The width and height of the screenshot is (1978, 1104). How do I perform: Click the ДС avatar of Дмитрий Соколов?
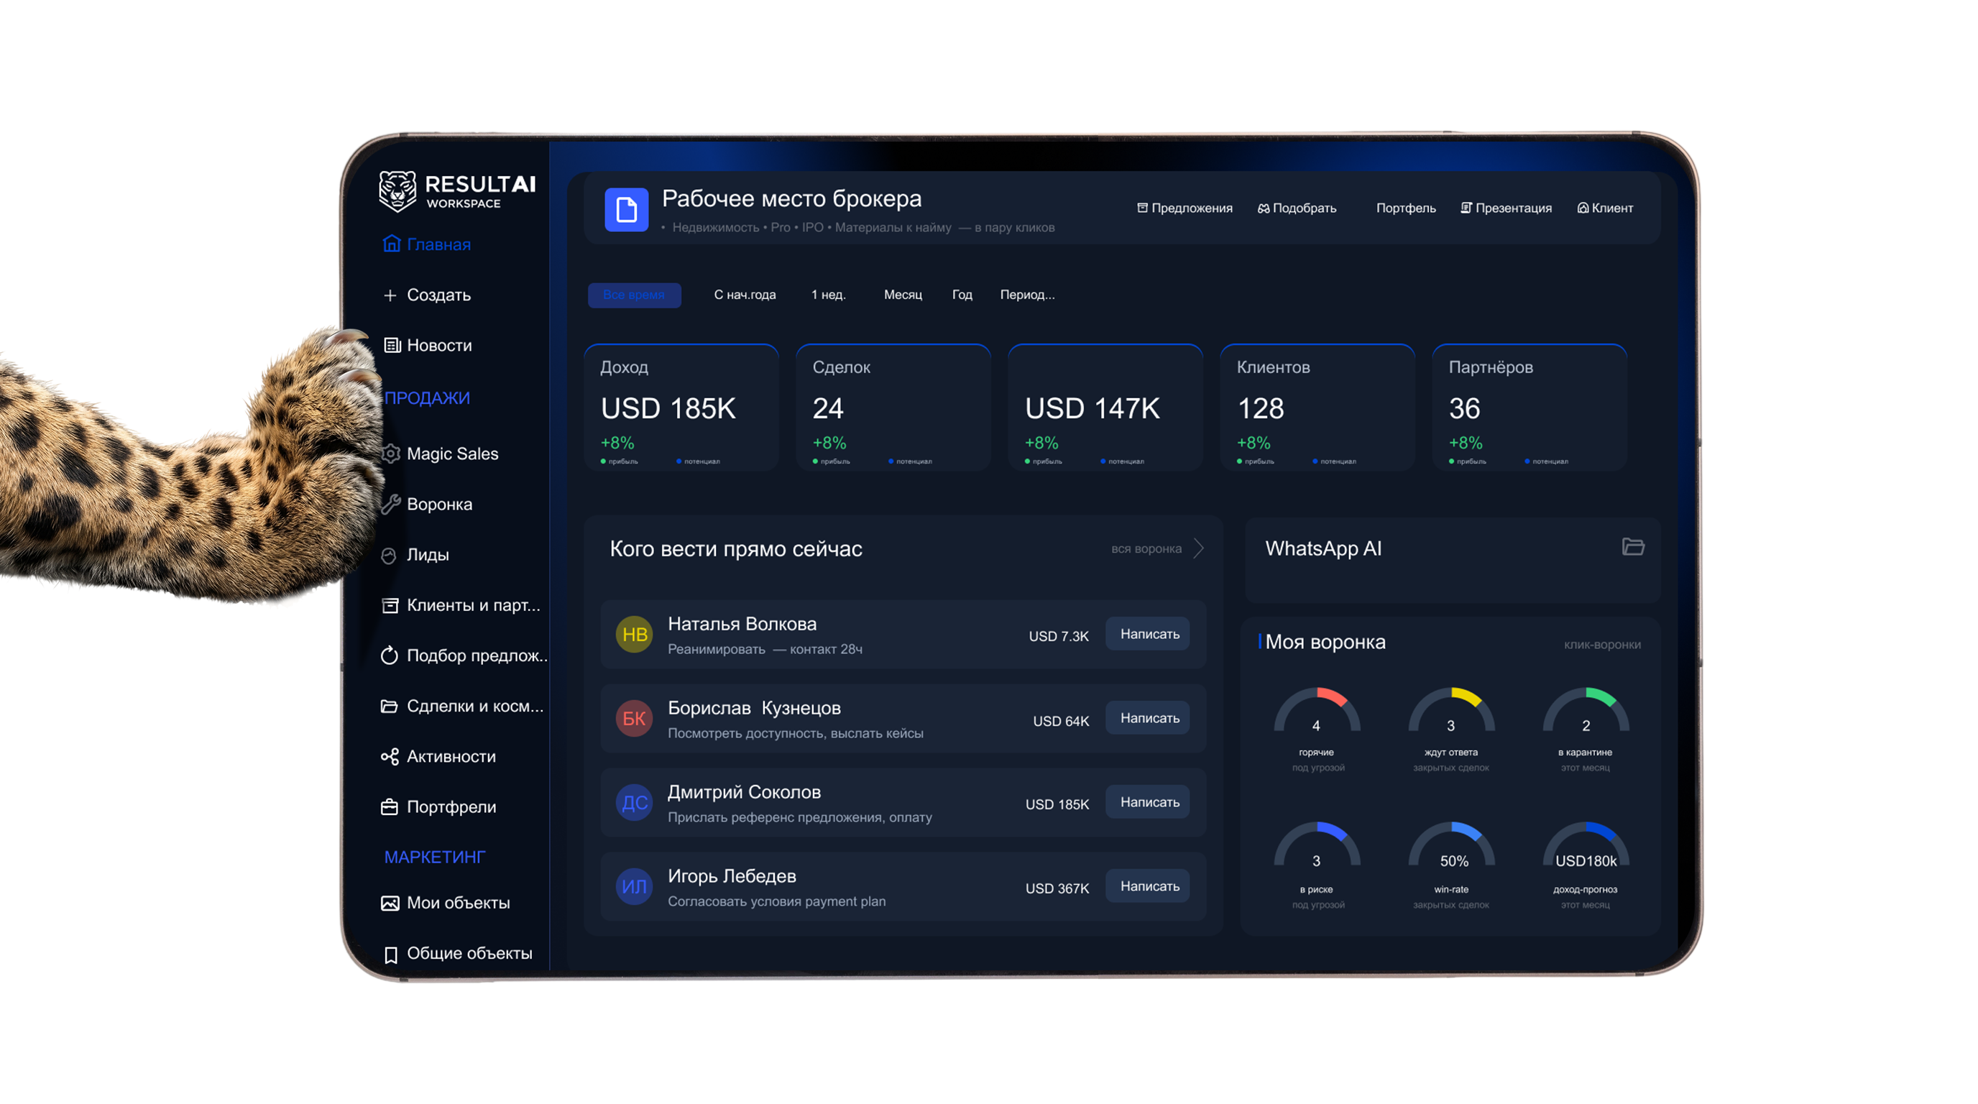tap(634, 803)
